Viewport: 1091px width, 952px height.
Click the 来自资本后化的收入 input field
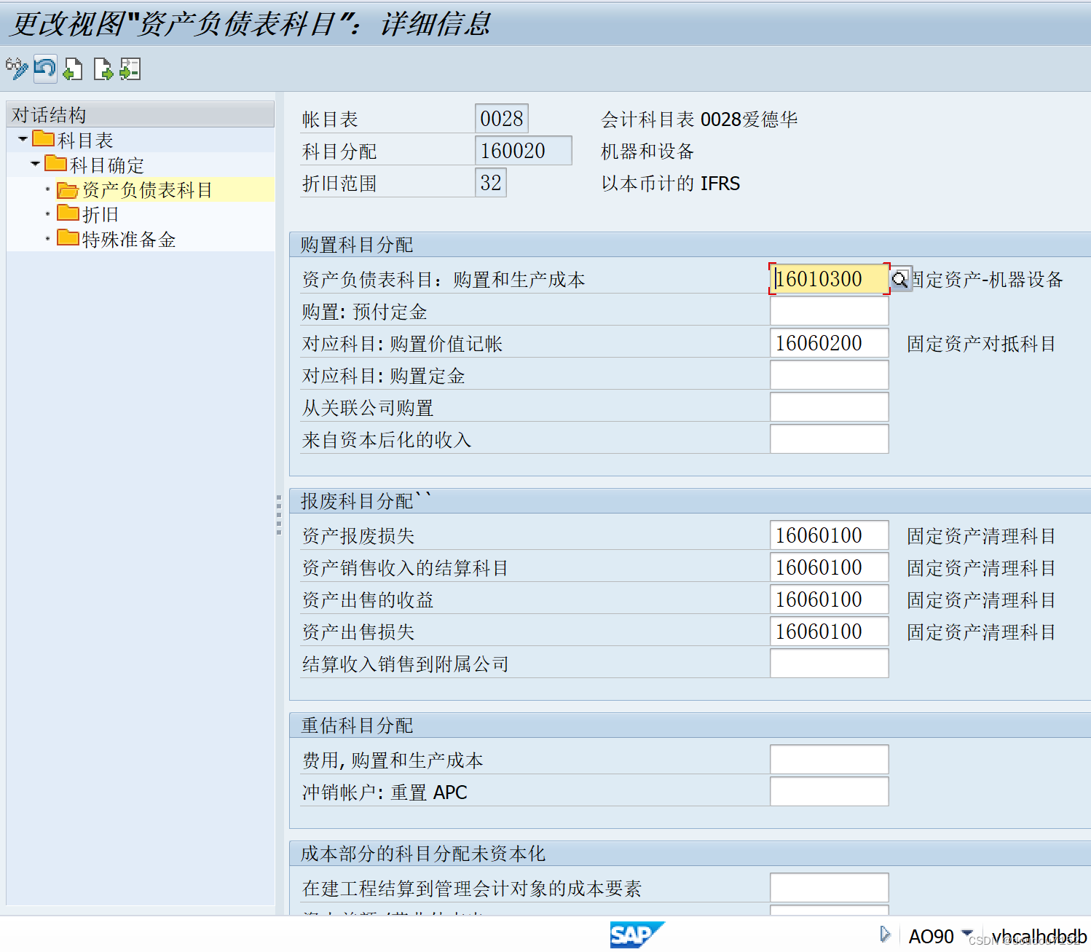(829, 439)
